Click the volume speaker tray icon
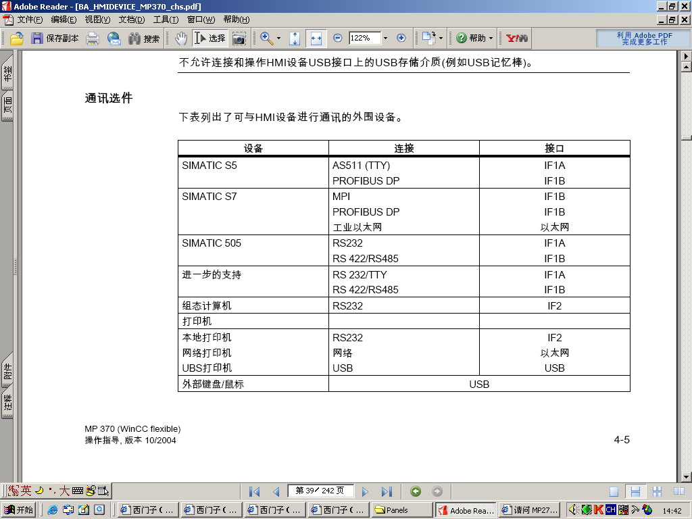 point(573,510)
